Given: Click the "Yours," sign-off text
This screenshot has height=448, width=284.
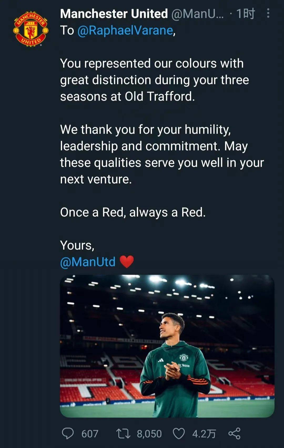Looking at the screenshot, I should 77,245.
